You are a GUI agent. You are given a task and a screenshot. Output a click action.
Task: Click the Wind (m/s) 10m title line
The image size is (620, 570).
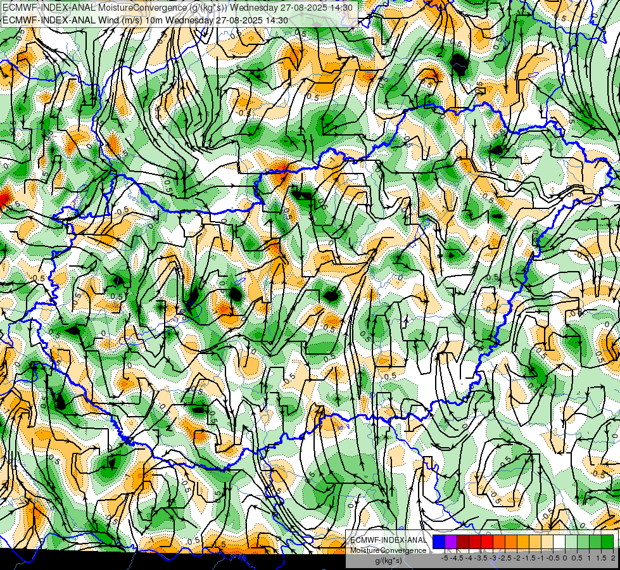pyautogui.click(x=145, y=20)
